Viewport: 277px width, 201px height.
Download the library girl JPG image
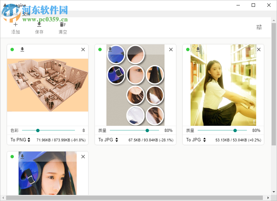click(x=198, y=49)
